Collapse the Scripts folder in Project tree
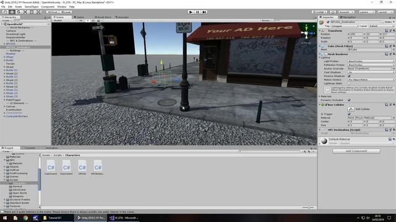 click(4, 179)
